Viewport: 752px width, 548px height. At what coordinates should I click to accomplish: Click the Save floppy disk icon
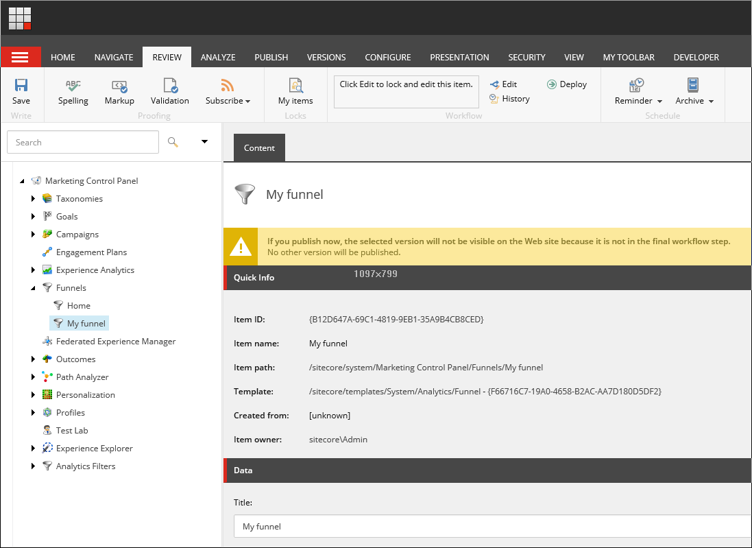point(21,86)
